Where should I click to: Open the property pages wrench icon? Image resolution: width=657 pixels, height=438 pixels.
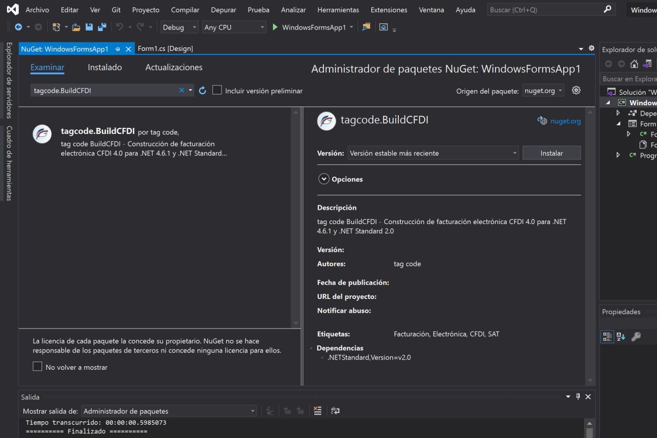[636, 336]
